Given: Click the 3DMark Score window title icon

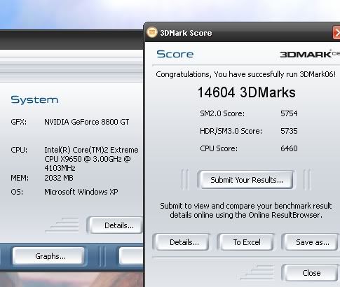Looking at the screenshot, I should click(152, 32).
